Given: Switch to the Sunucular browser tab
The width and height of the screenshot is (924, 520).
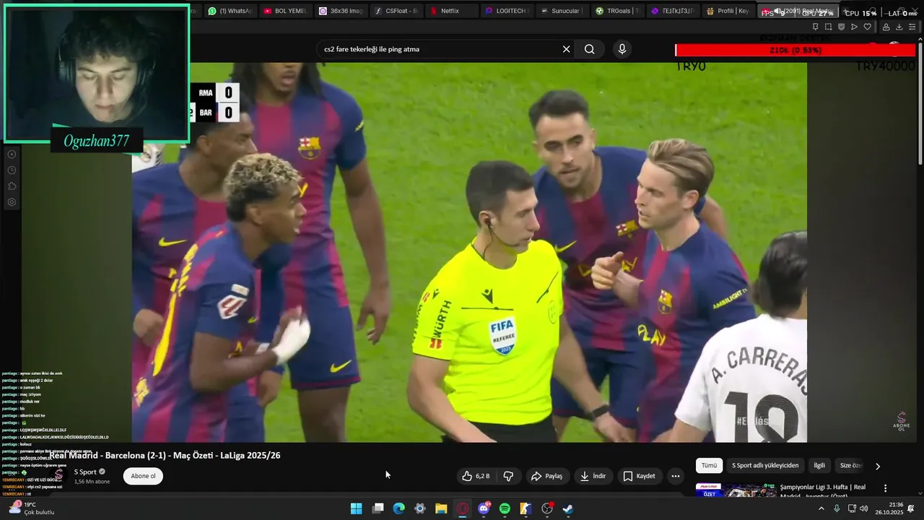Looking at the screenshot, I should 562,11.
